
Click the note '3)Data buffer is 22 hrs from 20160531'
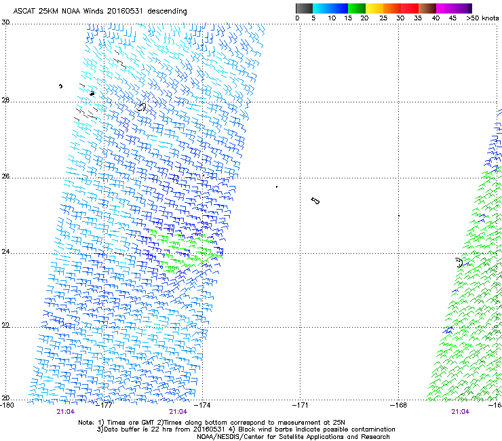tap(161, 429)
